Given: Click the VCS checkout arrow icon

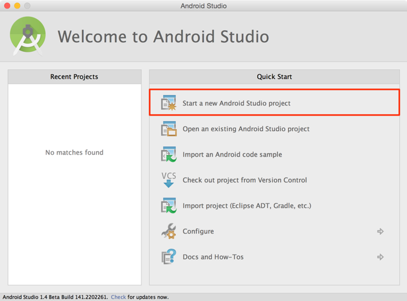Looking at the screenshot, I should [x=169, y=180].
